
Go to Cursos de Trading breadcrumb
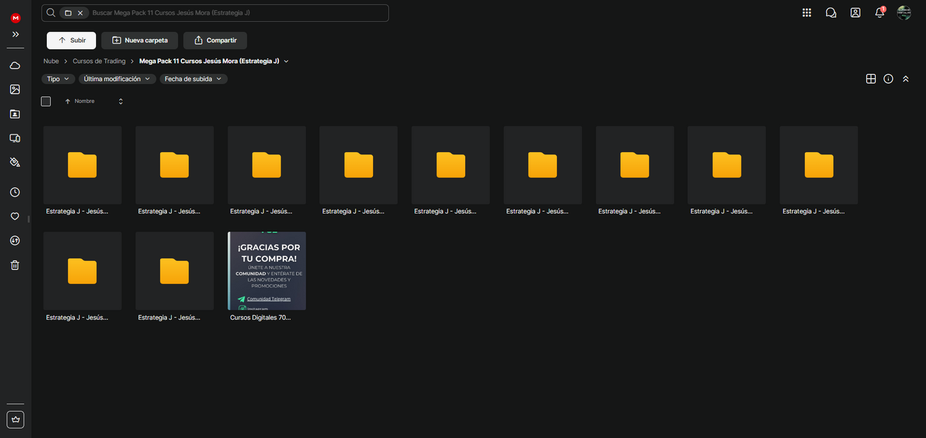(x=99, y=62)
